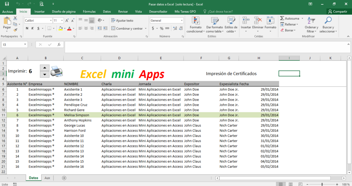Screen dimensions: 352x186
Task: Decrease font size with small A icon
Action: tap(73, 20)
